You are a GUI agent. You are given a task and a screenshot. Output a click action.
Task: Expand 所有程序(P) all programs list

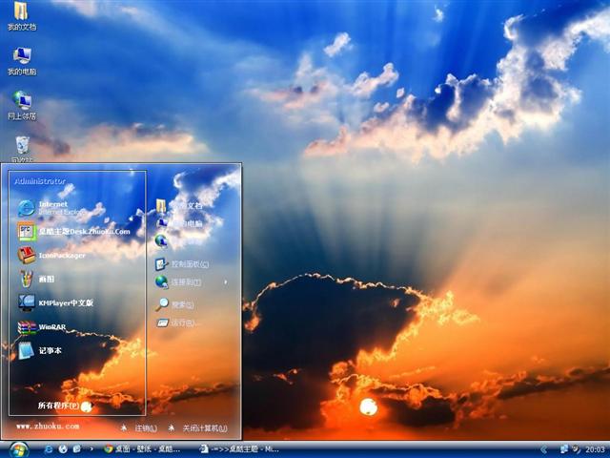click(x=65, y=406)
